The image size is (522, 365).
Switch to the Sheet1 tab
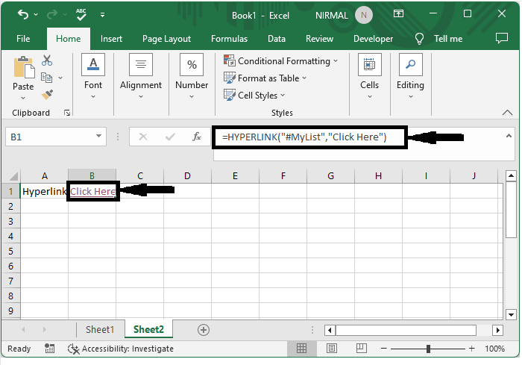(x=100, y=330)
